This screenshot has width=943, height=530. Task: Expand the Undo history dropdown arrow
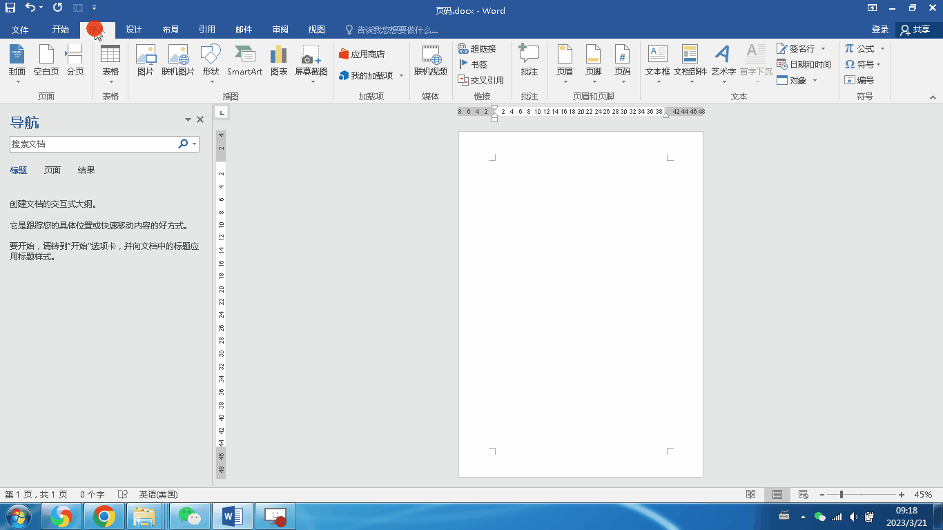click(41, 8)
